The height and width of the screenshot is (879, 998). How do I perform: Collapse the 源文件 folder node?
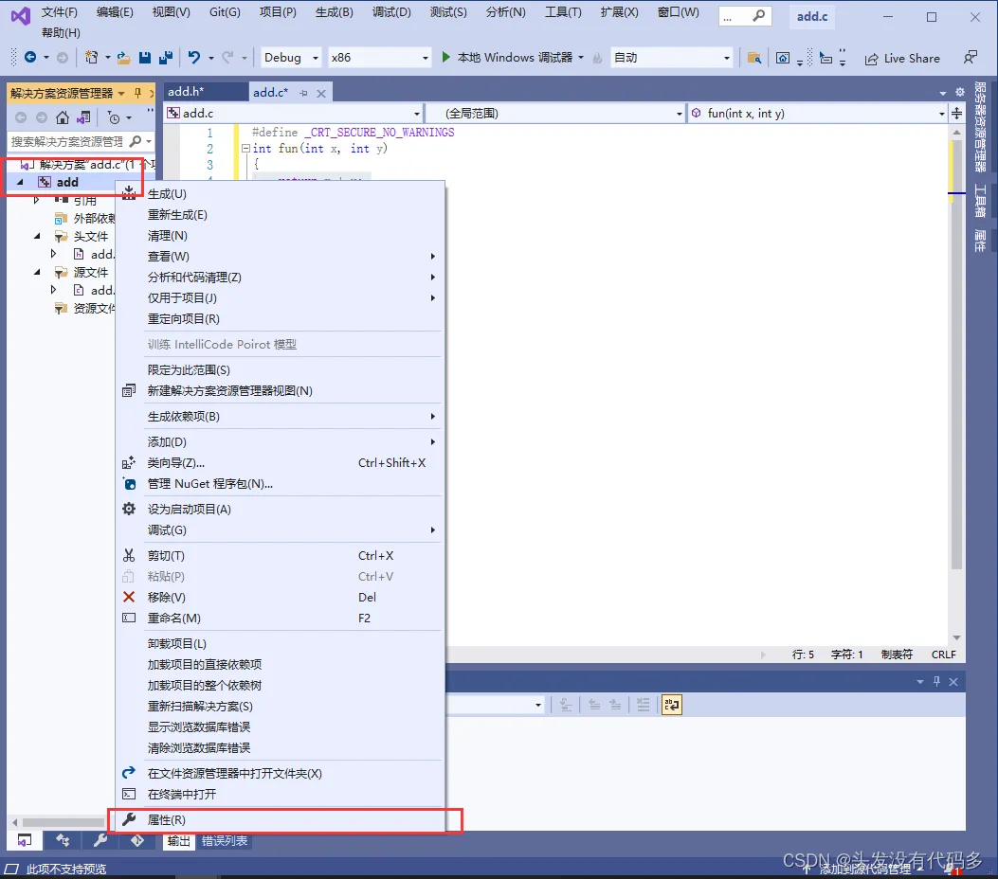[x=38, y=272]
